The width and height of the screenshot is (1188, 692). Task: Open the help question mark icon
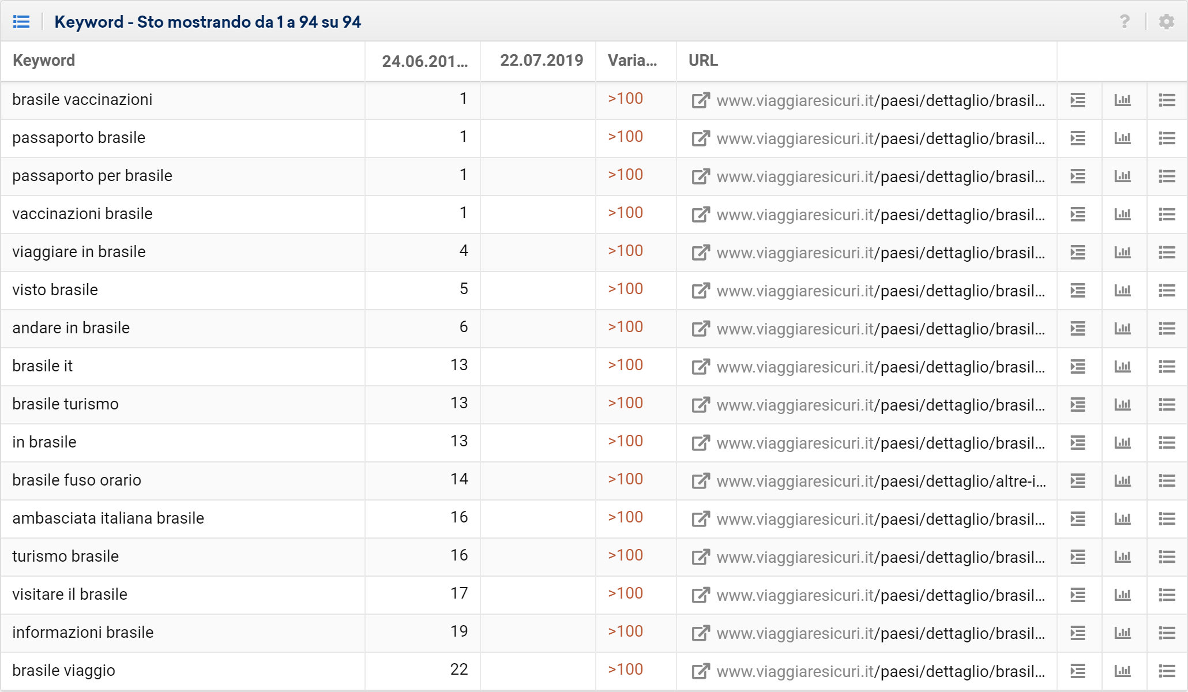coord(1125,22)
